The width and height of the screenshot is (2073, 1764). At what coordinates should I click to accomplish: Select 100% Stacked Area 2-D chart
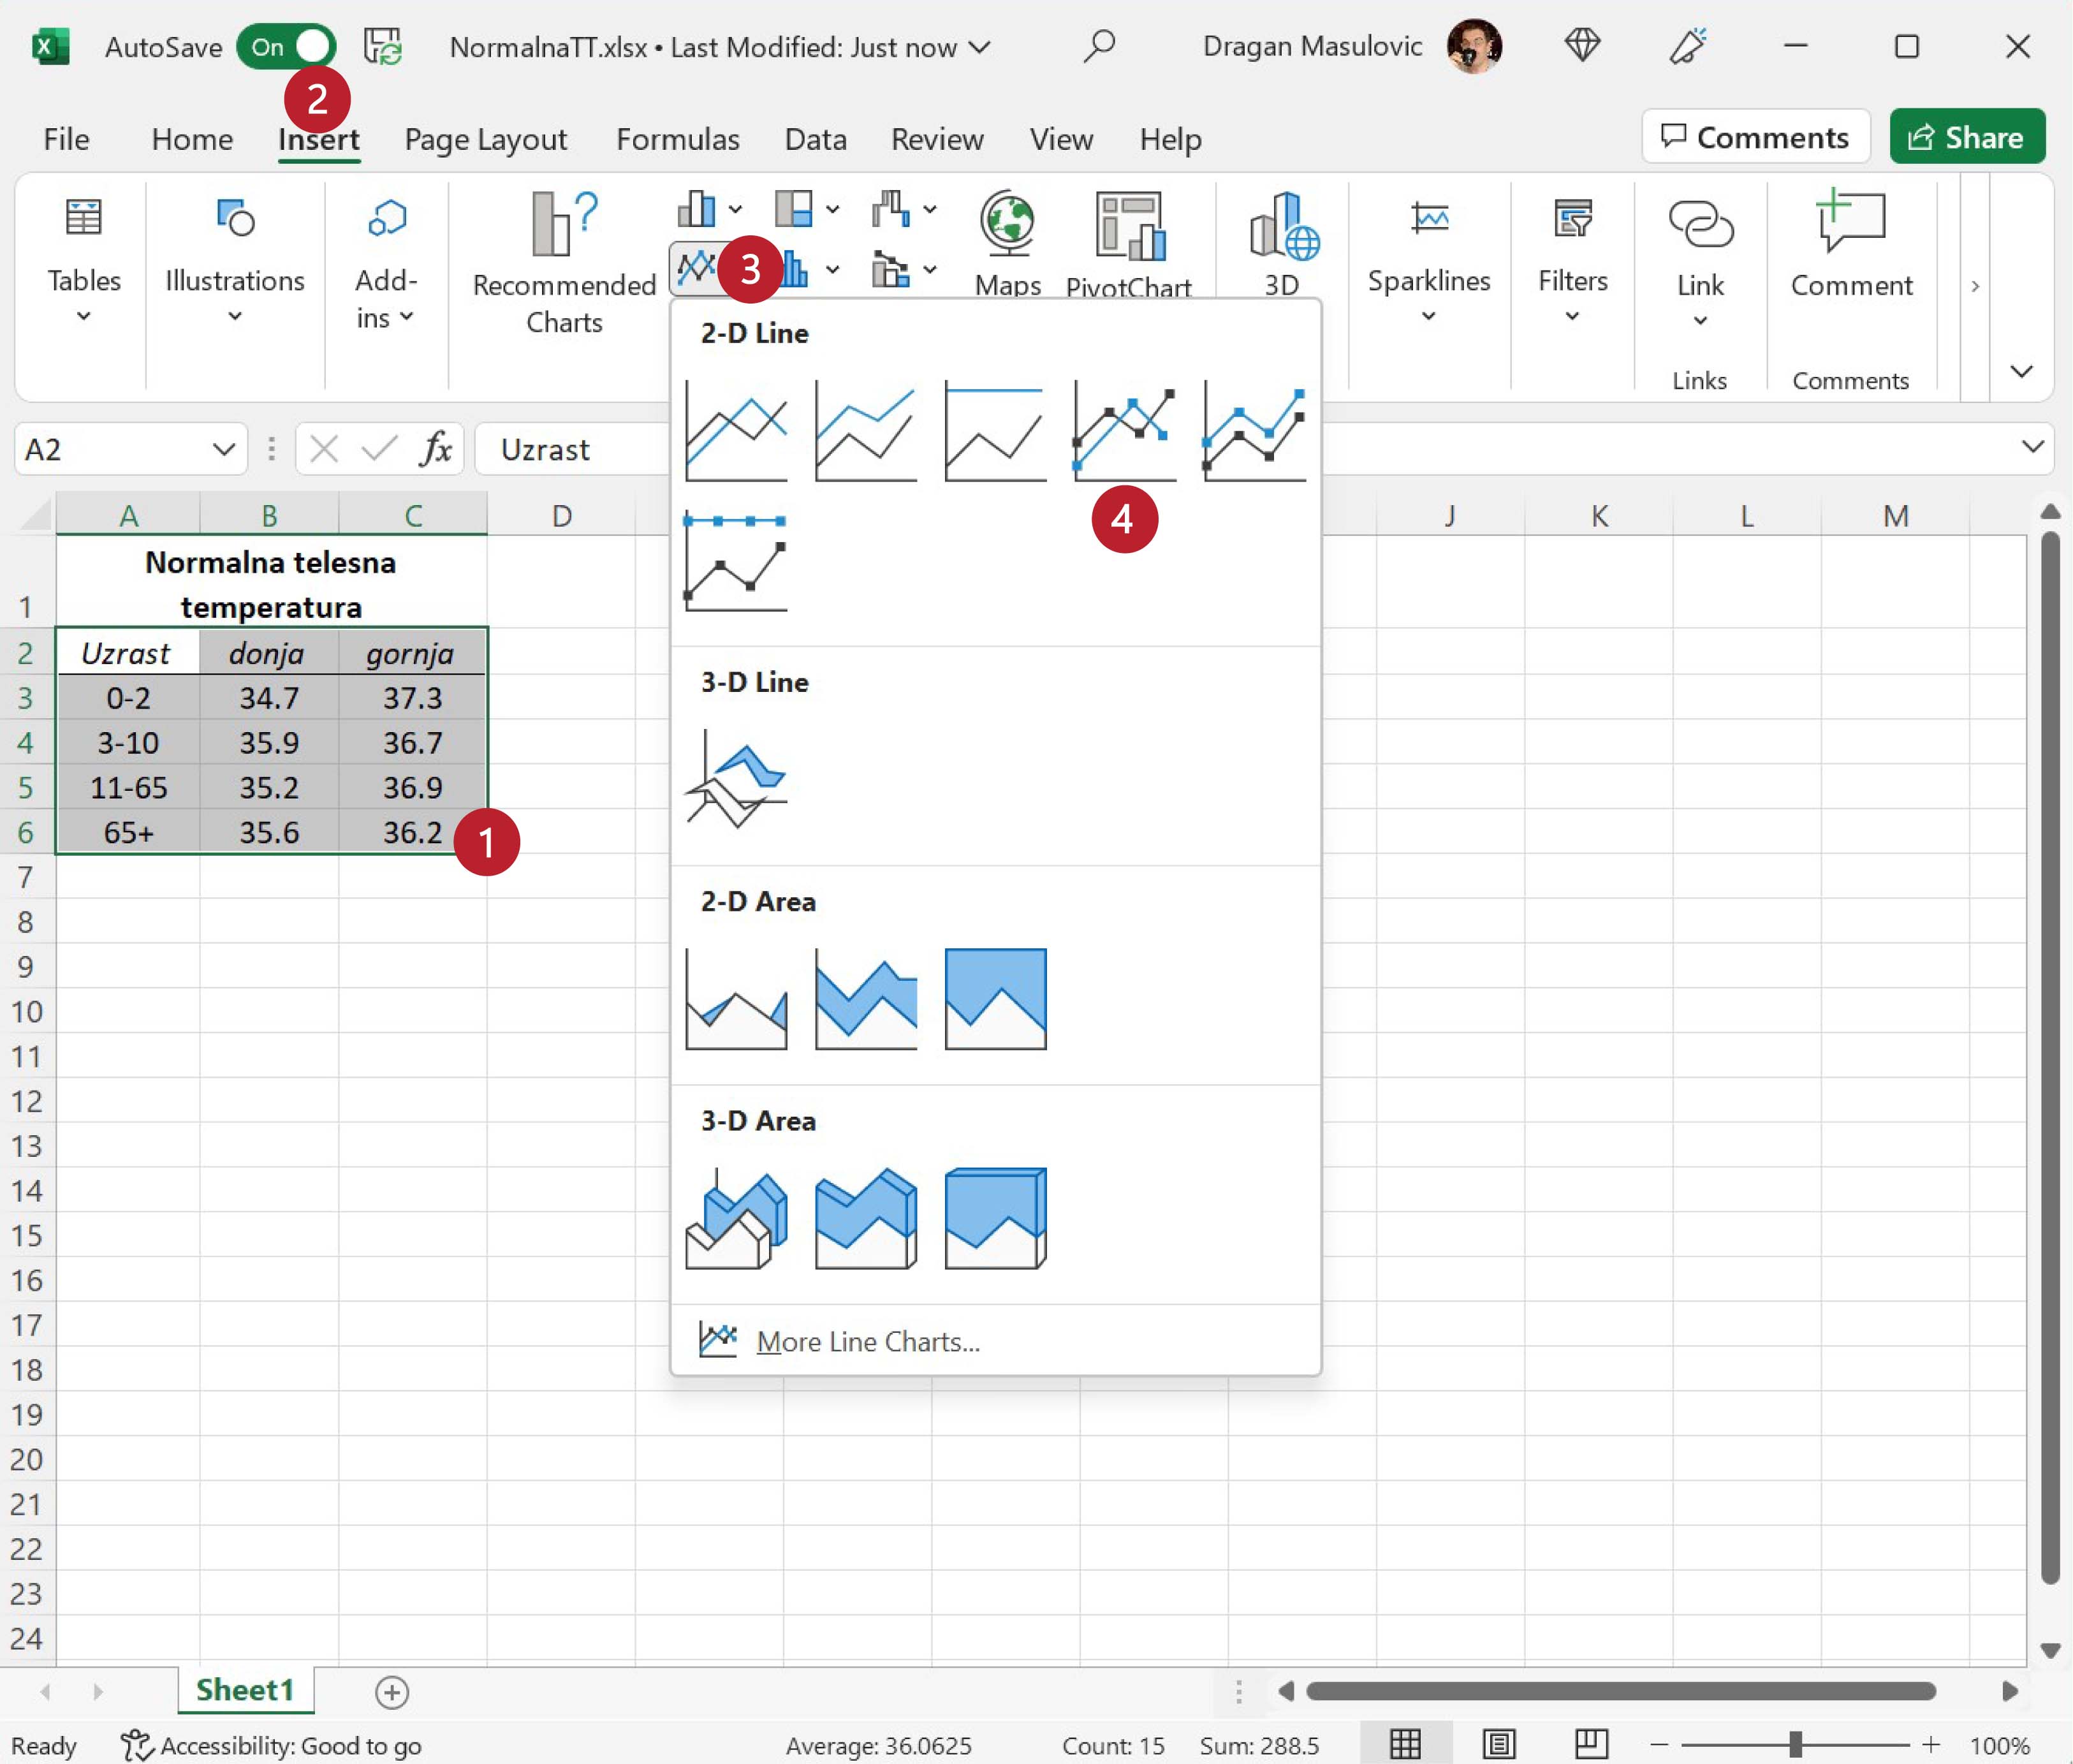(x=995, y=999)
